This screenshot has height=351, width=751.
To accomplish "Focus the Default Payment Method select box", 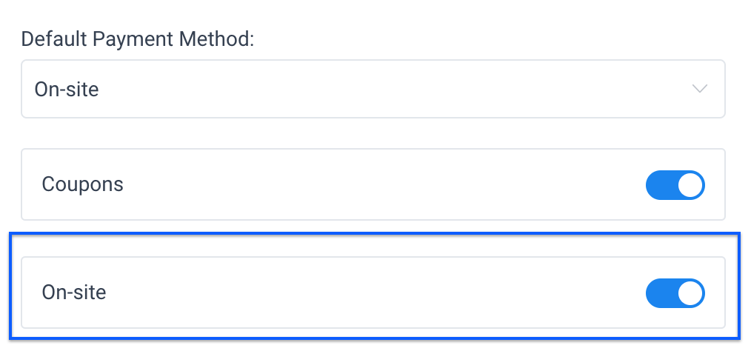I will pyautogui.click(x=296, y=90).
